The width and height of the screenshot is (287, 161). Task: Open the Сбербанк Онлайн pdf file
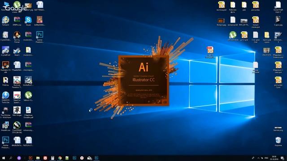point(28,112)
